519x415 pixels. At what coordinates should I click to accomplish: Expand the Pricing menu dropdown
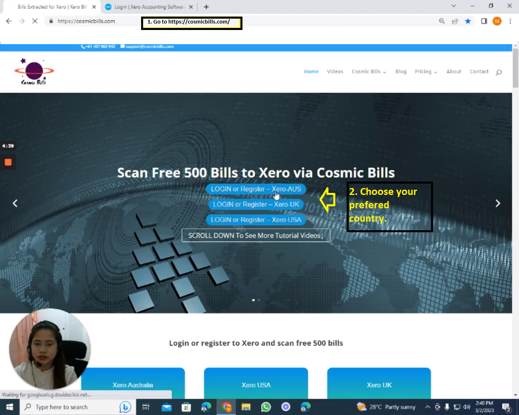point(425,72)
